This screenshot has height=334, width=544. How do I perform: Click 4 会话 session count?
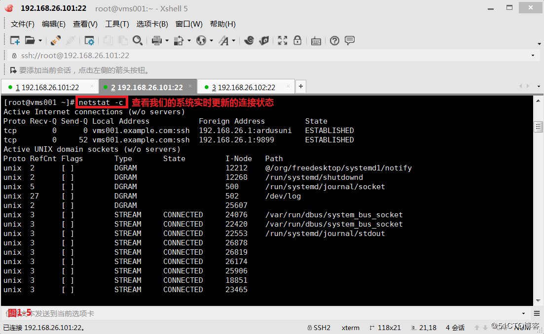pos(455,328)
